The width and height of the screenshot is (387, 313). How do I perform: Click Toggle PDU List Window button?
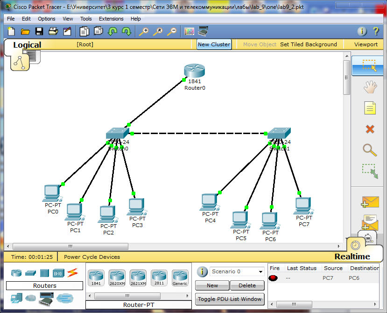coord(230,299)
